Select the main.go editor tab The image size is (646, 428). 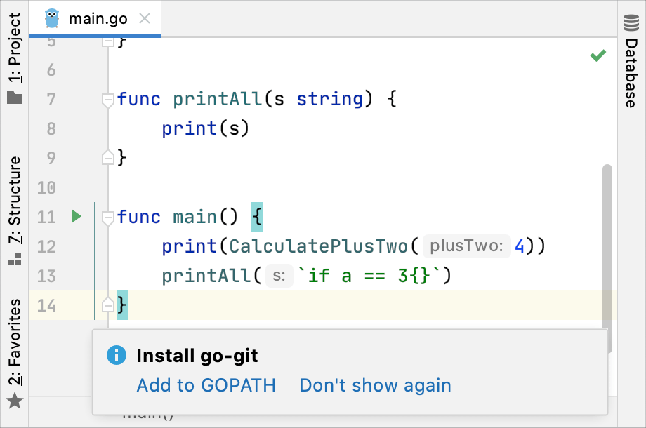click(x=98, y=19)
